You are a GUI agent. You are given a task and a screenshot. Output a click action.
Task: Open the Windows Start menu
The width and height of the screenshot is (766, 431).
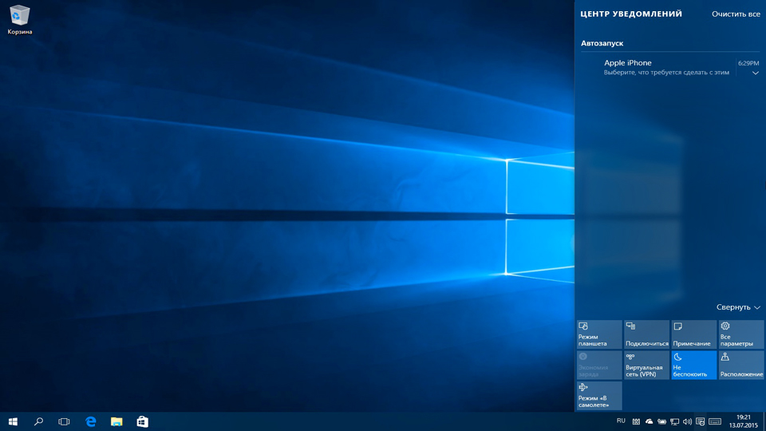13,421
